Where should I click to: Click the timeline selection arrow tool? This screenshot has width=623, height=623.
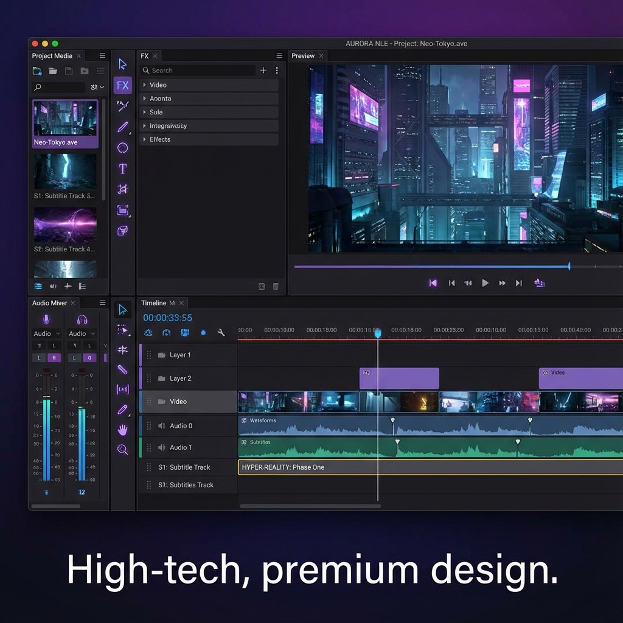click(122, 310)
